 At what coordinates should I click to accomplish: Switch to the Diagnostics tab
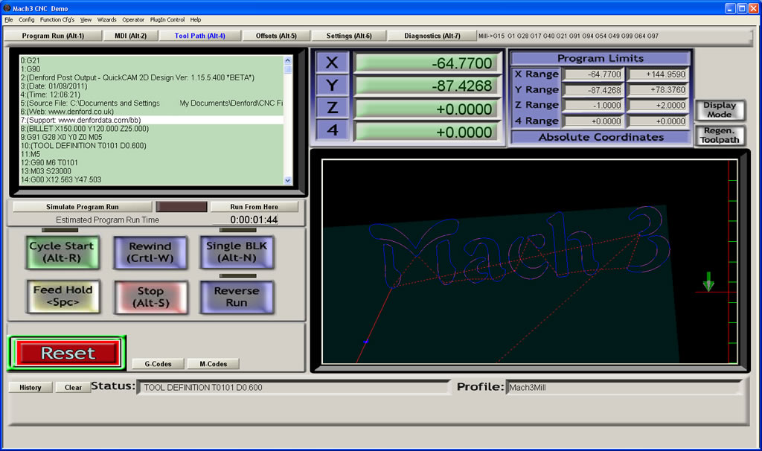[432, 36]
